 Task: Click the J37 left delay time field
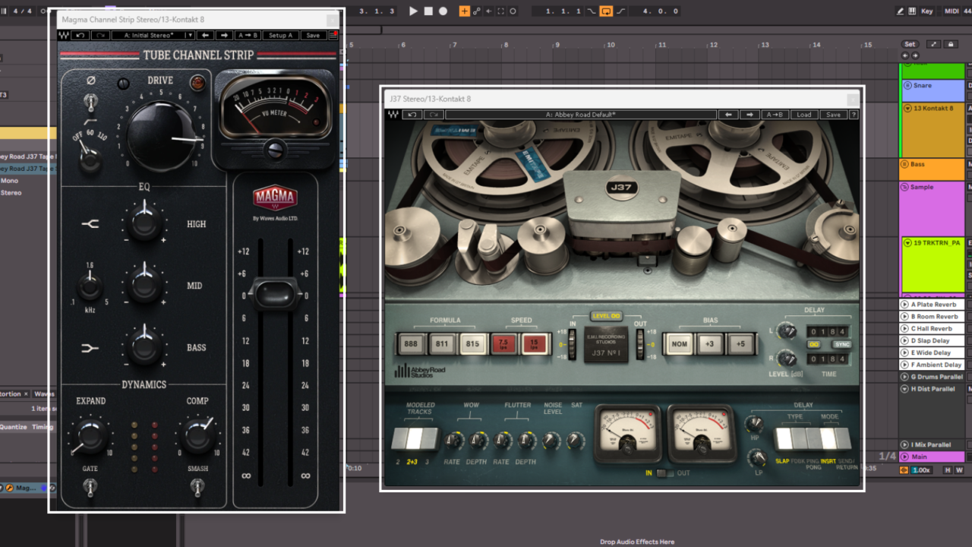click(828, 331)
